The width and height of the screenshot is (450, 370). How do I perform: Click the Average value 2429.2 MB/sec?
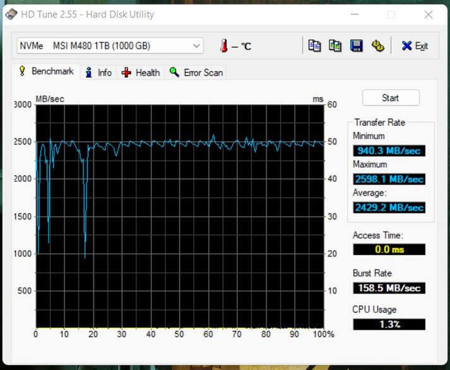(x=389, y=208)
